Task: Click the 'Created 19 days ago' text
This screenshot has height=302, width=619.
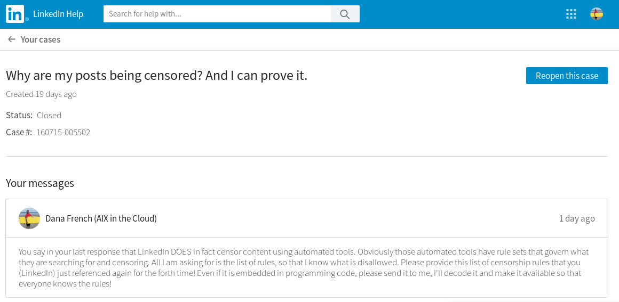Action: pos(42,94)
